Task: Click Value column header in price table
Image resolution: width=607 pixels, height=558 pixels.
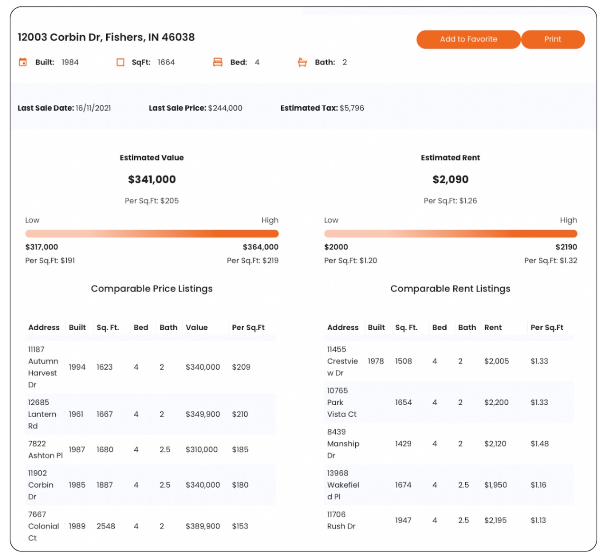Action: point(197,327)
